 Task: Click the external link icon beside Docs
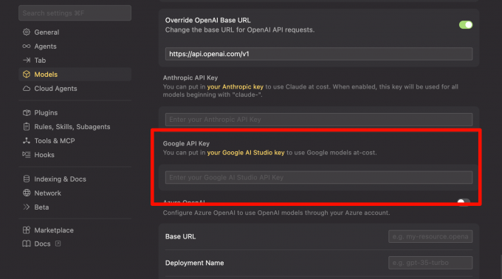(x=58, y=244)
